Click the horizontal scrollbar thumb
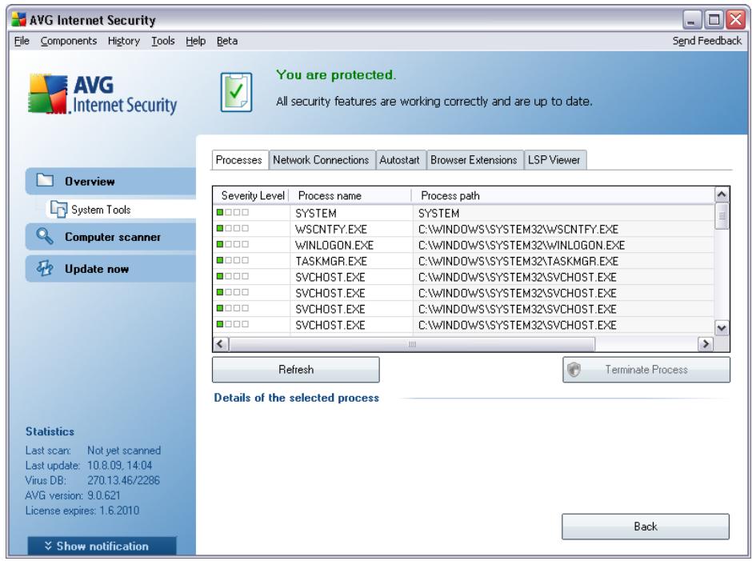Viewport: 752px width, 561px height. tap(412, 344)
